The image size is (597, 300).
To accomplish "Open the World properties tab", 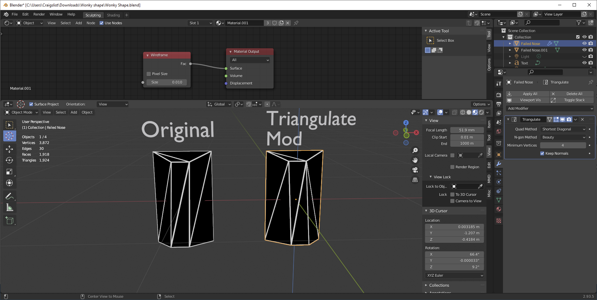I will [x=499, y=131].
